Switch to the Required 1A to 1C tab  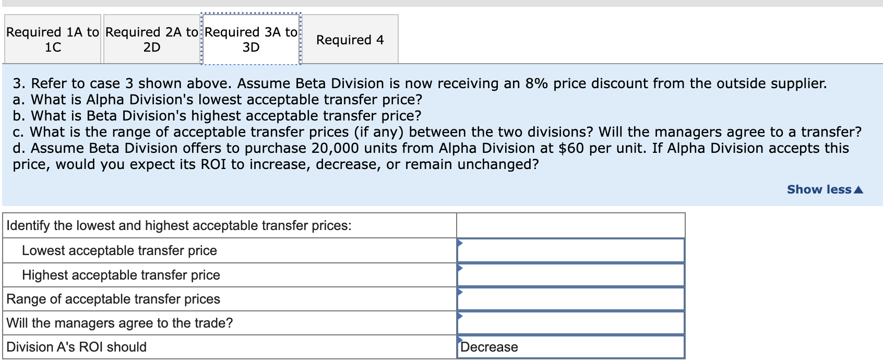(52, 39)
